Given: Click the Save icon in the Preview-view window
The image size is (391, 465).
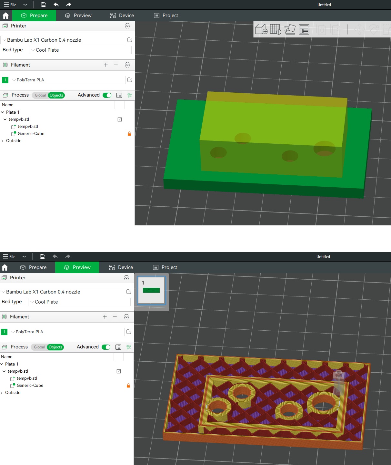Looking at the screenshot, I should pos(42,256).
